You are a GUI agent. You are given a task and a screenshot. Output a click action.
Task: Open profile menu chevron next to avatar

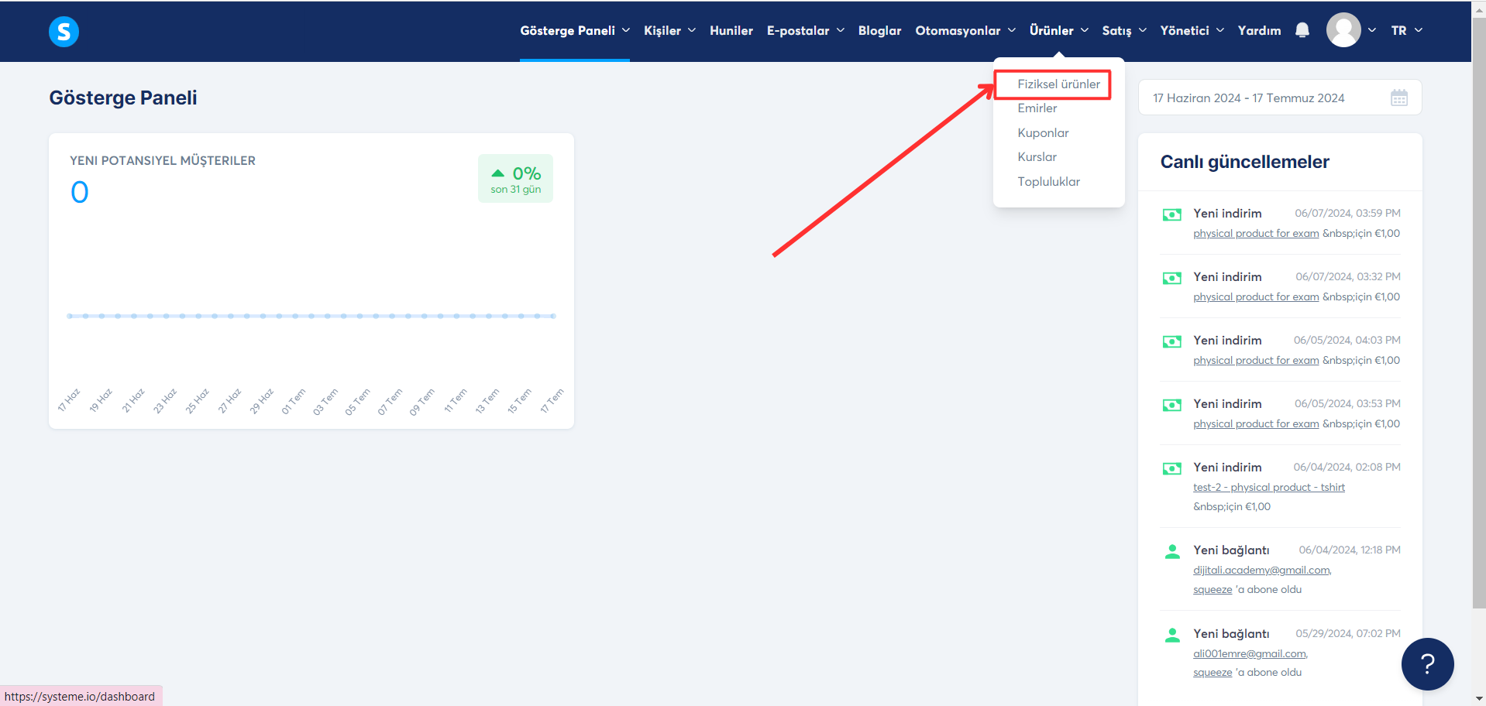tap(1371, 30)
